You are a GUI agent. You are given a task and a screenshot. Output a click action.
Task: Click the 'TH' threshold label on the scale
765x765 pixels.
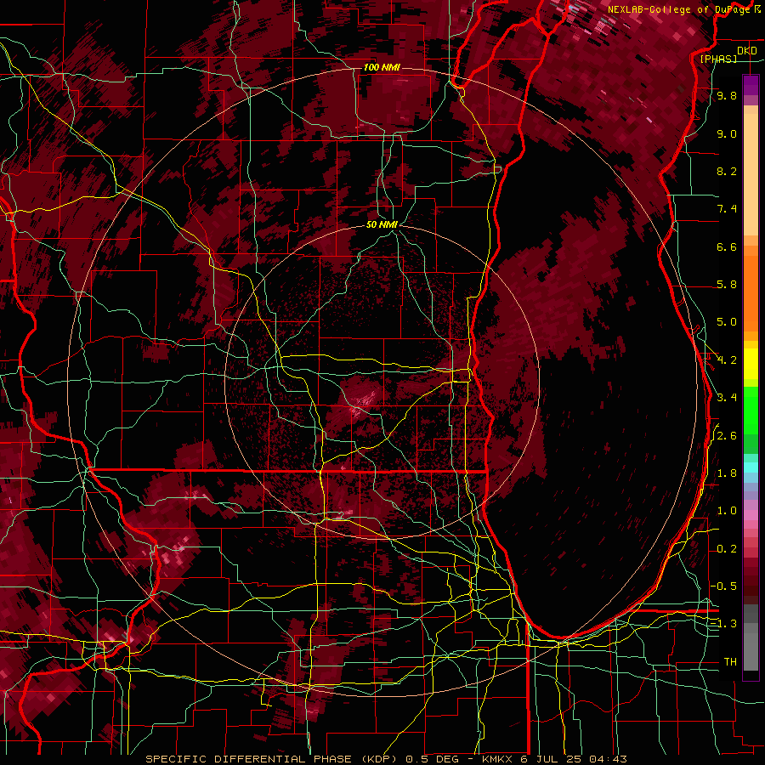coord(730,662)
